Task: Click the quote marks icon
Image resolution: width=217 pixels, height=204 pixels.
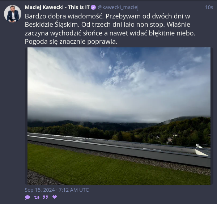Action: tap(45, 197)
